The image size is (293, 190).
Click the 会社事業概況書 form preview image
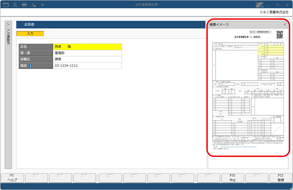pos(248,90)
